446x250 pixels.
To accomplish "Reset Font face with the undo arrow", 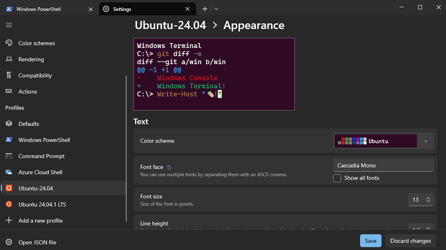I will [x=169, y=167].
